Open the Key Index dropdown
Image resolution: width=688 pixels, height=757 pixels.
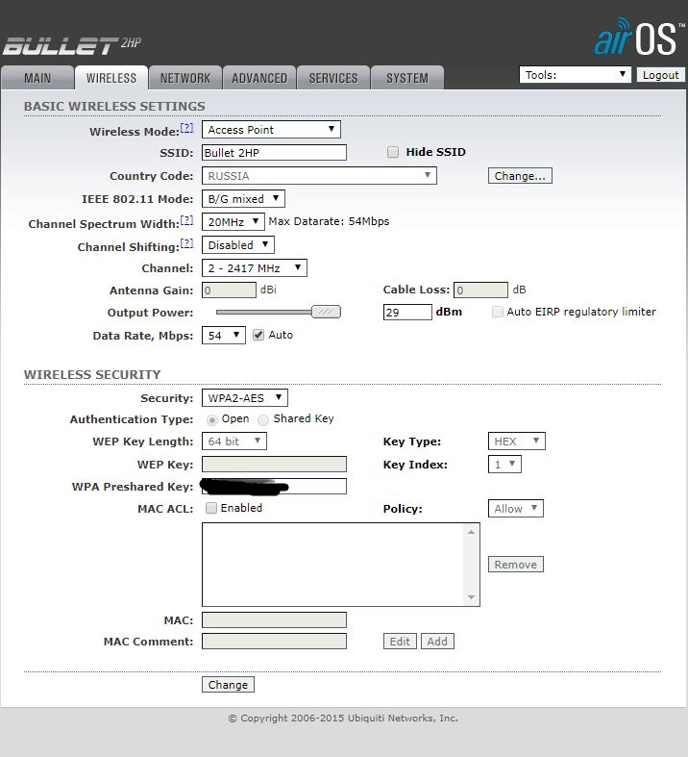point(504,465)
